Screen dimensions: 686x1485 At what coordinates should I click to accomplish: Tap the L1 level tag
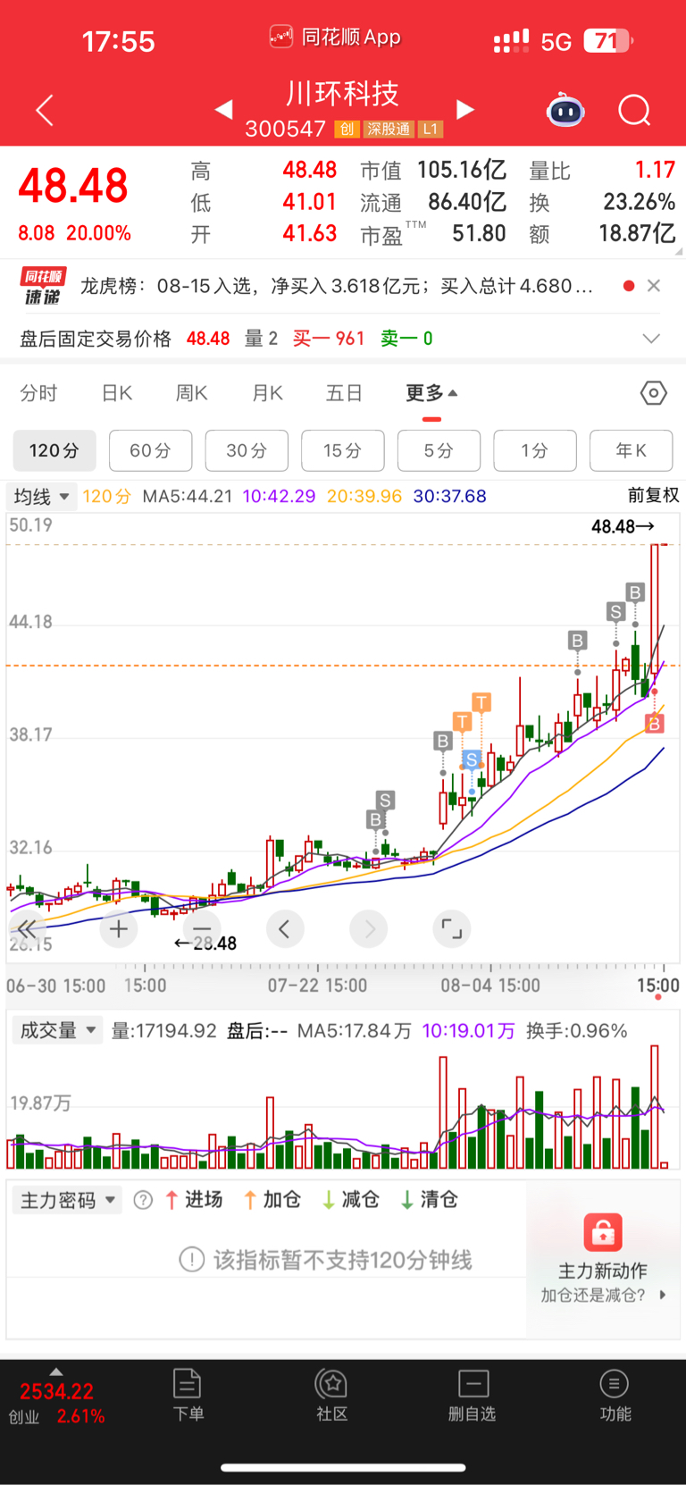point(431,130)
